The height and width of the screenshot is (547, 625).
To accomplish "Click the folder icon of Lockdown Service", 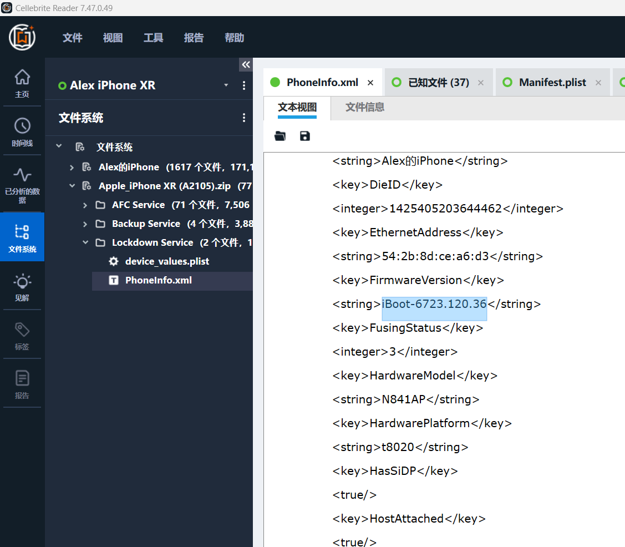I will click(x=100, y=242).
